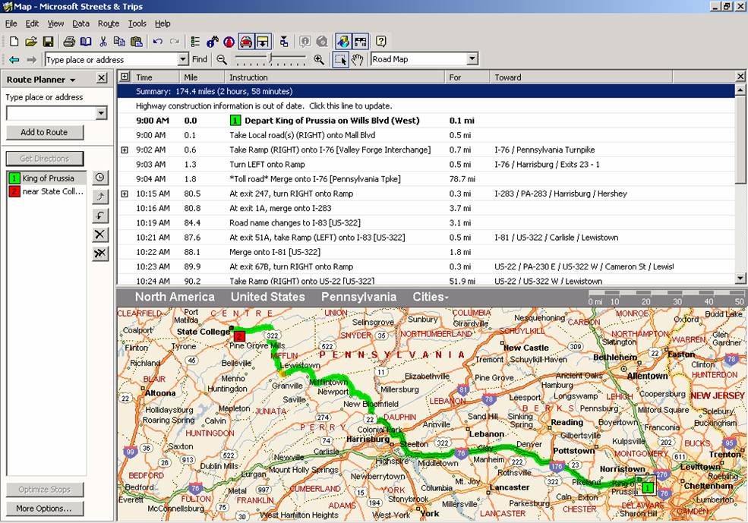This screenshot has height=523, width=748.
Task: Open the Data menu
Action: 80,24
